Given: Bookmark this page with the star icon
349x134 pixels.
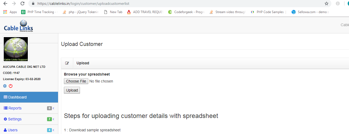Looking at the screenshot, I should (327, 4).
